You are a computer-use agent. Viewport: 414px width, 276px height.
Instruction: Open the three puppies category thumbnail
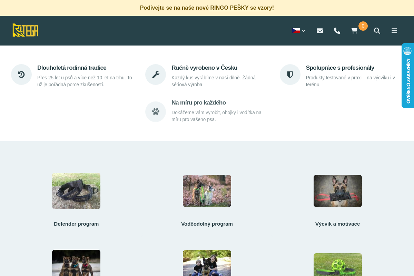point(76,263)
